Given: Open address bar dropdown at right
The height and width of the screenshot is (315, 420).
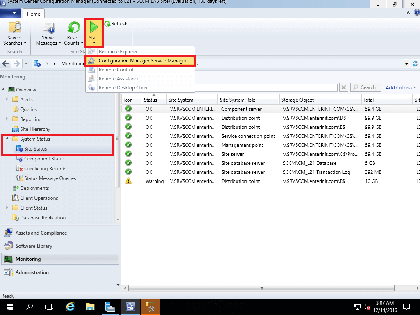Looking at the screenshot, I should 406,64.
